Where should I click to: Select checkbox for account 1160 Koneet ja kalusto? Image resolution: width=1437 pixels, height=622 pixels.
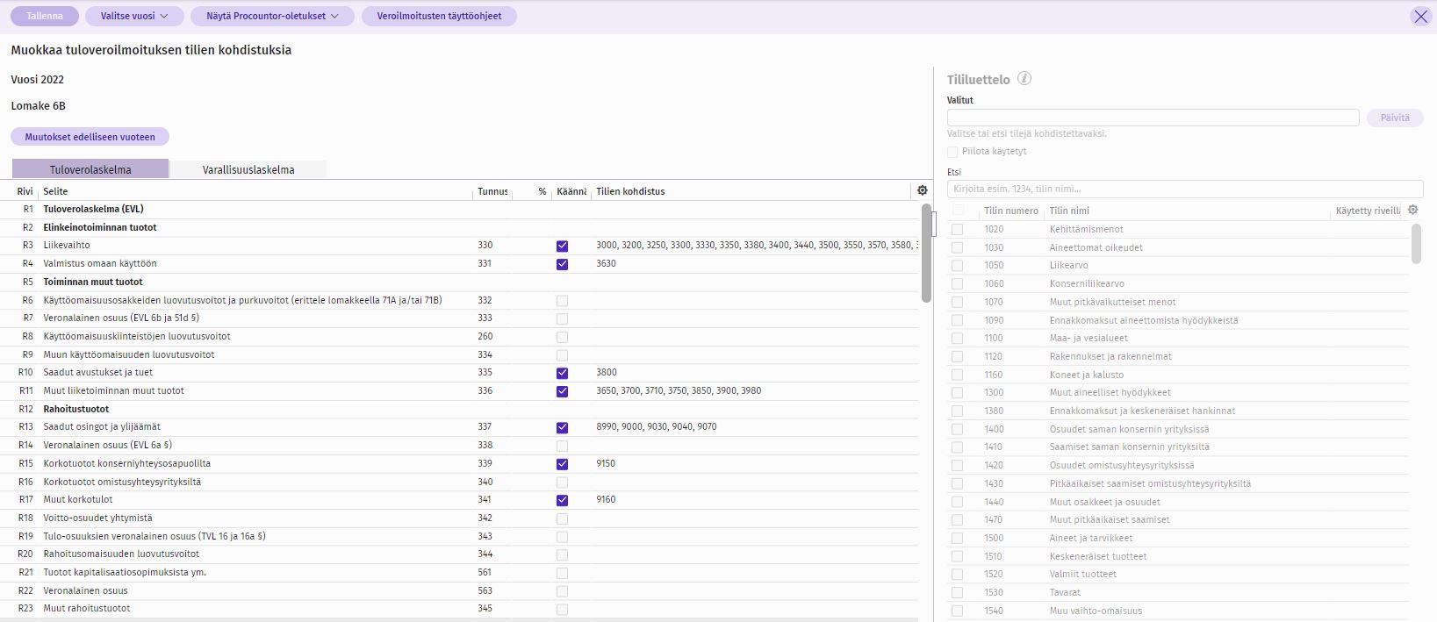[x=958, y=375]
